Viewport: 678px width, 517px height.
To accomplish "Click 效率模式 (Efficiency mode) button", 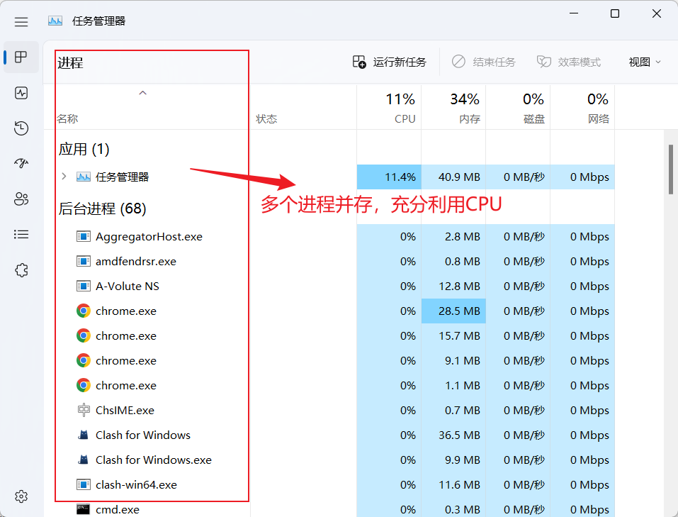I will pos(569,62).
